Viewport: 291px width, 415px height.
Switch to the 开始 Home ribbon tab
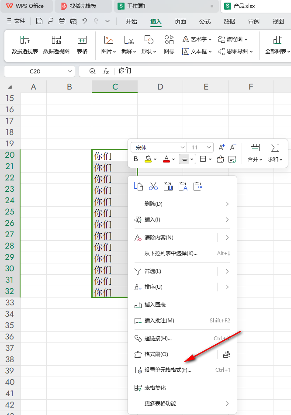132,21
